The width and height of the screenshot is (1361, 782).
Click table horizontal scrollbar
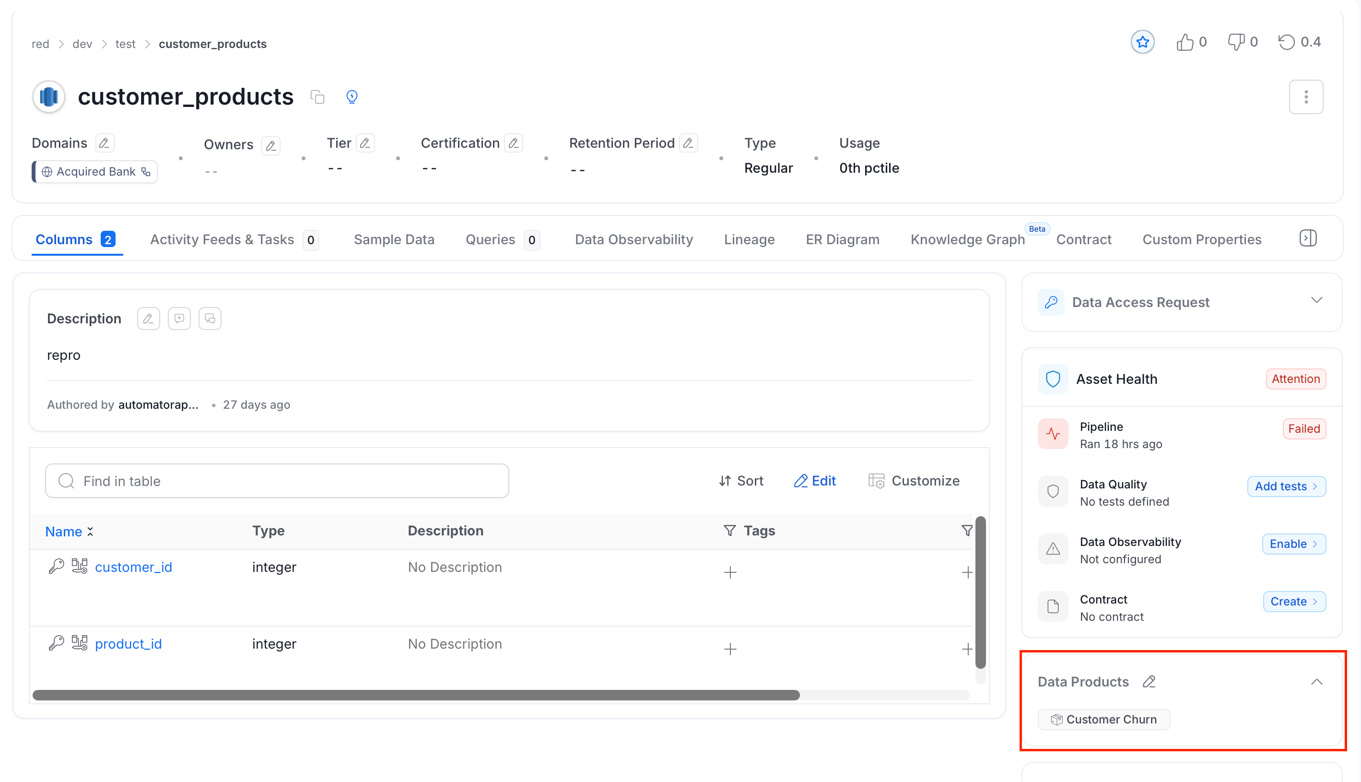coord(416,696)
